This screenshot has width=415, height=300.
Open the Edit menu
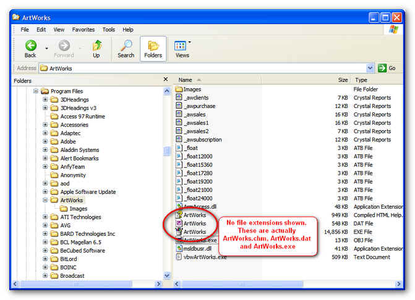[41, 30]
